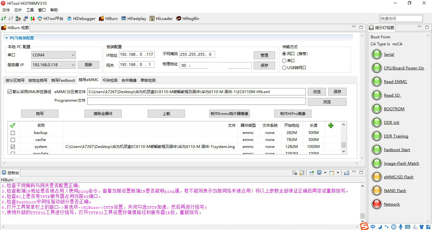Click the console export/detach arrow icon
The image size is (432, 230).
click(x=346, y=173)
